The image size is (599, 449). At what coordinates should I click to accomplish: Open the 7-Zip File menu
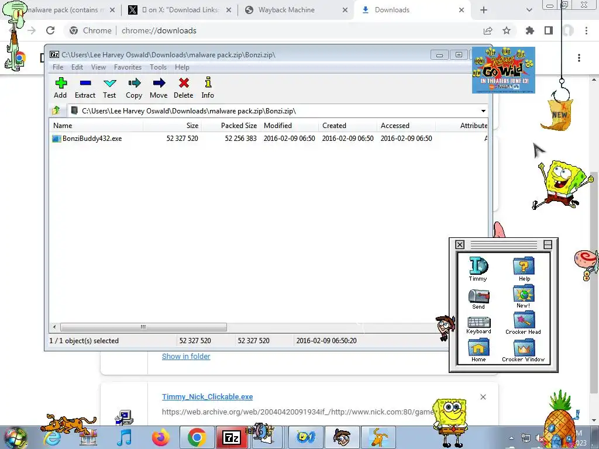point(58,67)
